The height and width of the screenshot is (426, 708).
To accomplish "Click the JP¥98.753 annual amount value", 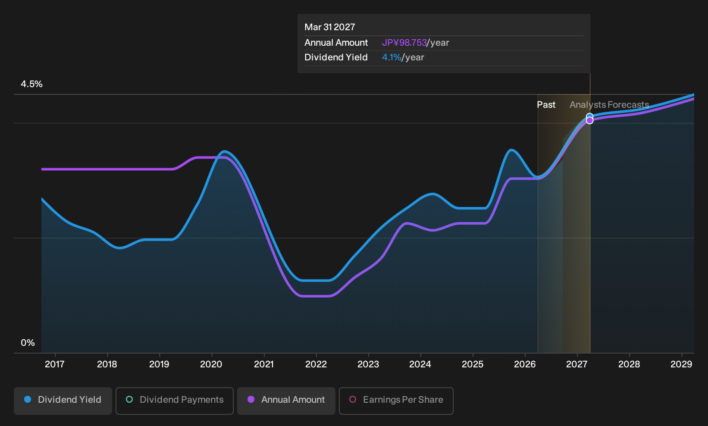I will pos(404,43).
